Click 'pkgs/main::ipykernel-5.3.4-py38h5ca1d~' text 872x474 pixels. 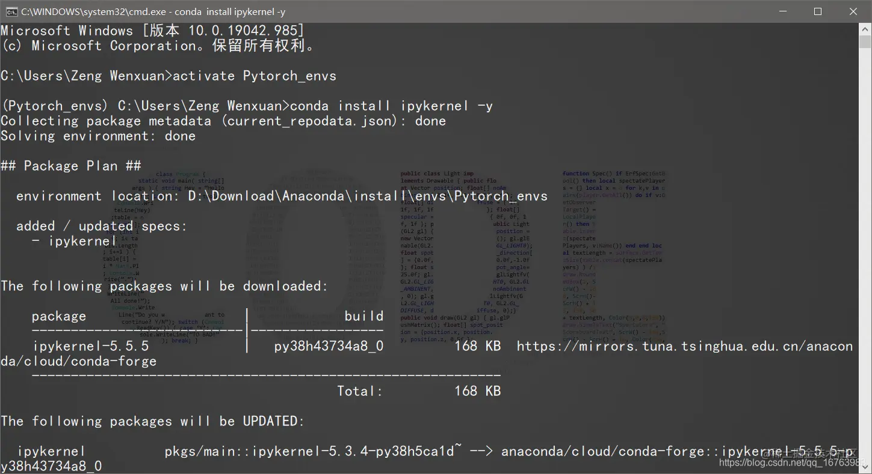[x=314, y=451]
